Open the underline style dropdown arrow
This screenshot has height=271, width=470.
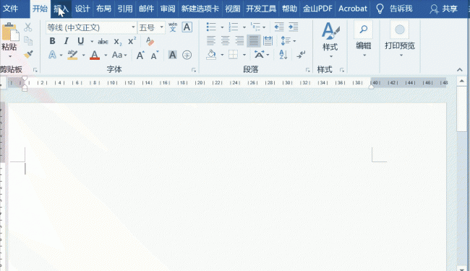point(92,42)
